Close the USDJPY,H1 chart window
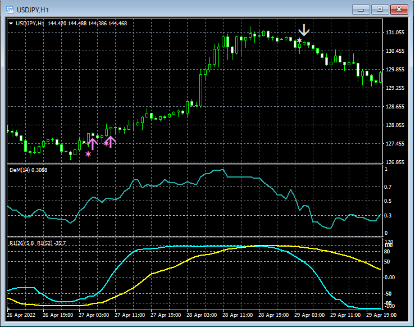The image size is (415, 327). coord(399,9)
